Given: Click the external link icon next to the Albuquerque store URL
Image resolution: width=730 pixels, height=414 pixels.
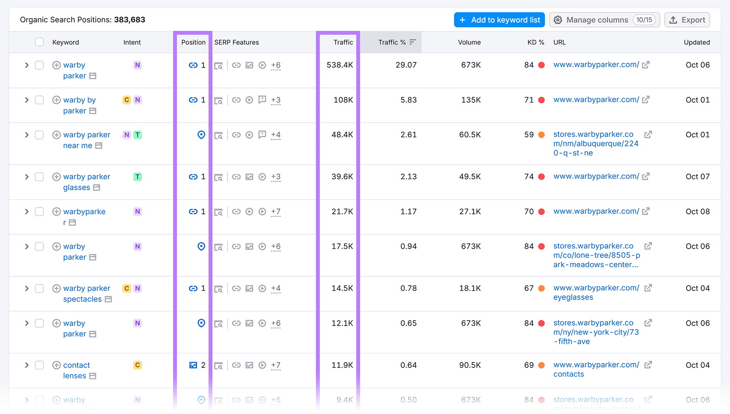Looking at the screenshot, I should point(648,135).
